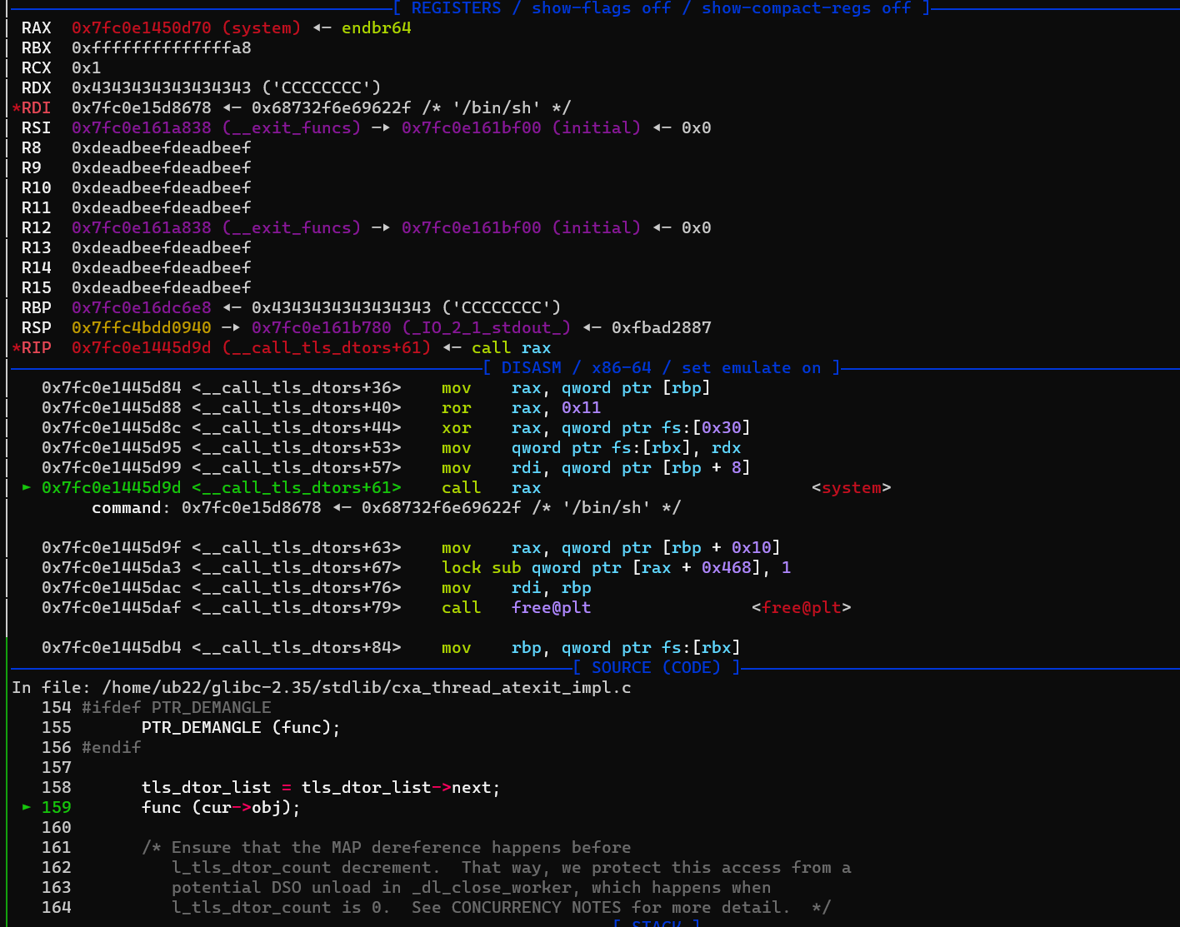1180x927 pixels.
Task: Click the R9 register label
Action: coord(31,167)
